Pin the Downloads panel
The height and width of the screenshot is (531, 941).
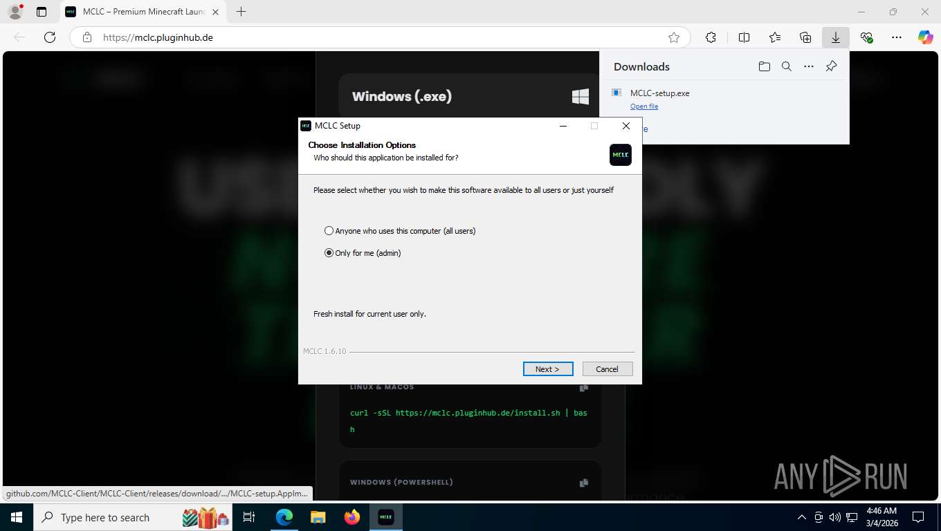tap(832, 66)
